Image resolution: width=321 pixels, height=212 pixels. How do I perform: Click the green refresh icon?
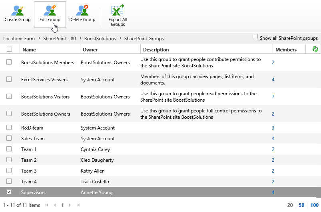(315, 49)
